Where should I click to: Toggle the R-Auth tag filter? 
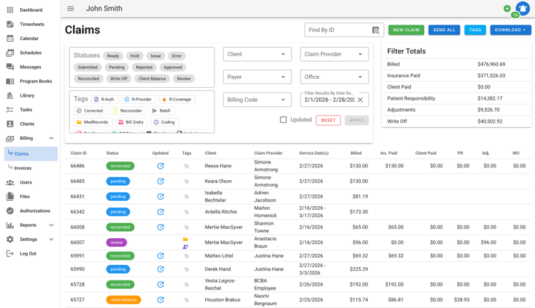[x=104, y=99]
